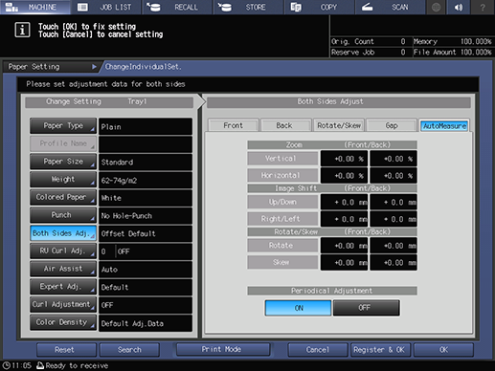Viewport: 495px width, 371px height.
Task: Select back Skew value field
Action: pyautogui.click(x=394, y=263)
